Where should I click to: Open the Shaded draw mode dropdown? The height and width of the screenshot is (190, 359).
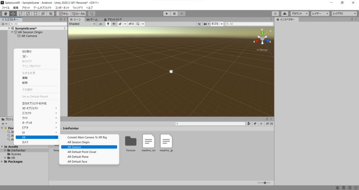(x=82, y=24)
